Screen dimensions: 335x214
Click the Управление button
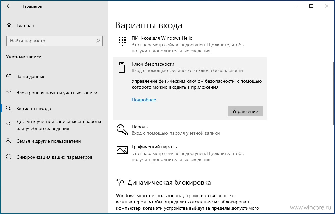pos(245,111)
